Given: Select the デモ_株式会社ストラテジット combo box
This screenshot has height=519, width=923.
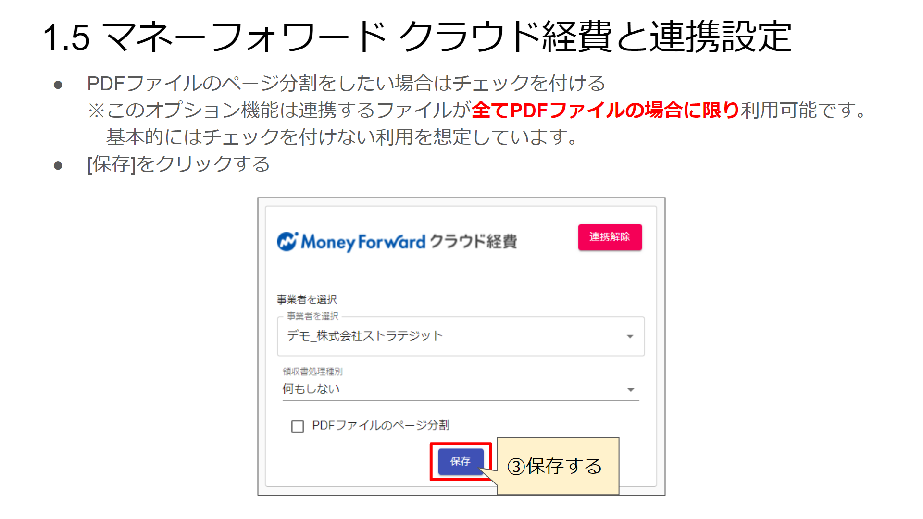Looking at the screenshot, I should click(461, 336).
